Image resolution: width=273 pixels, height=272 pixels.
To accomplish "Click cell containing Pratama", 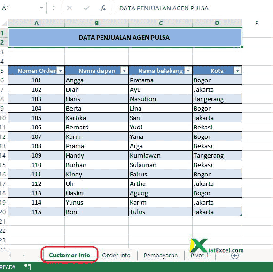I will pos(161,80).
